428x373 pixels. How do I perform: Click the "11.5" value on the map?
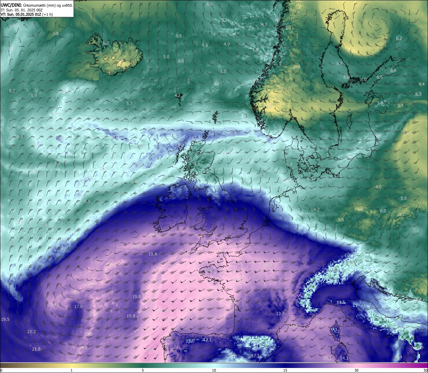(341, 302)
